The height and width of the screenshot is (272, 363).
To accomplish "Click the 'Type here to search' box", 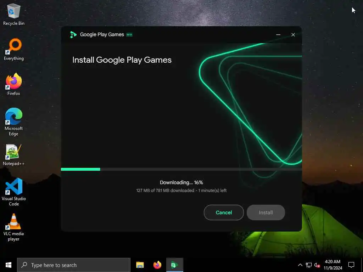I will click(x=74, y=265).
